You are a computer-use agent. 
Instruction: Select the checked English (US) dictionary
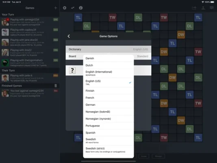click(x=108, y=83)
